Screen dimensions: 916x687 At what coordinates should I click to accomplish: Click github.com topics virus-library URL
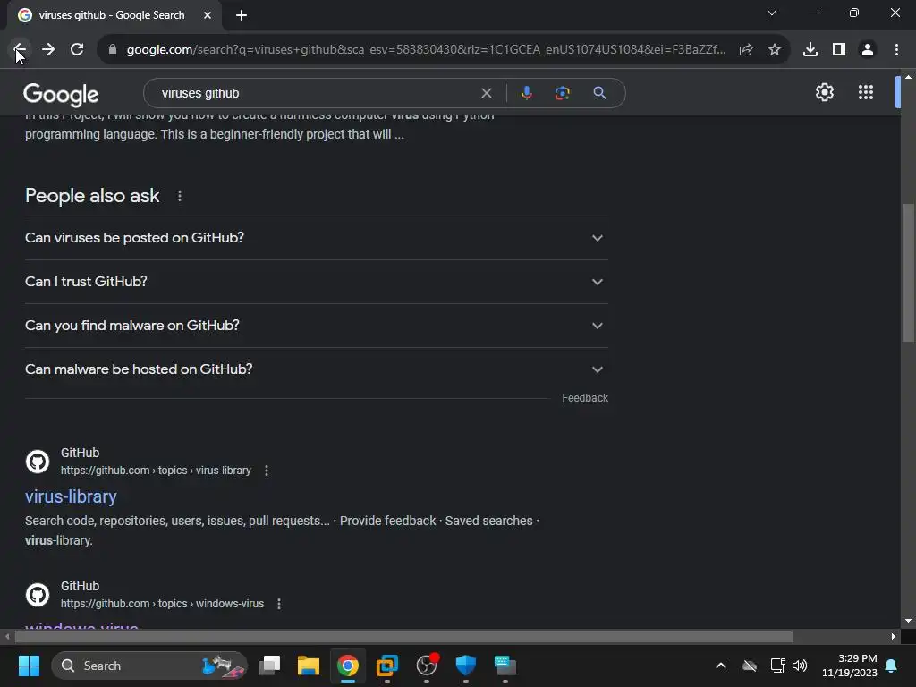(156, 471)
